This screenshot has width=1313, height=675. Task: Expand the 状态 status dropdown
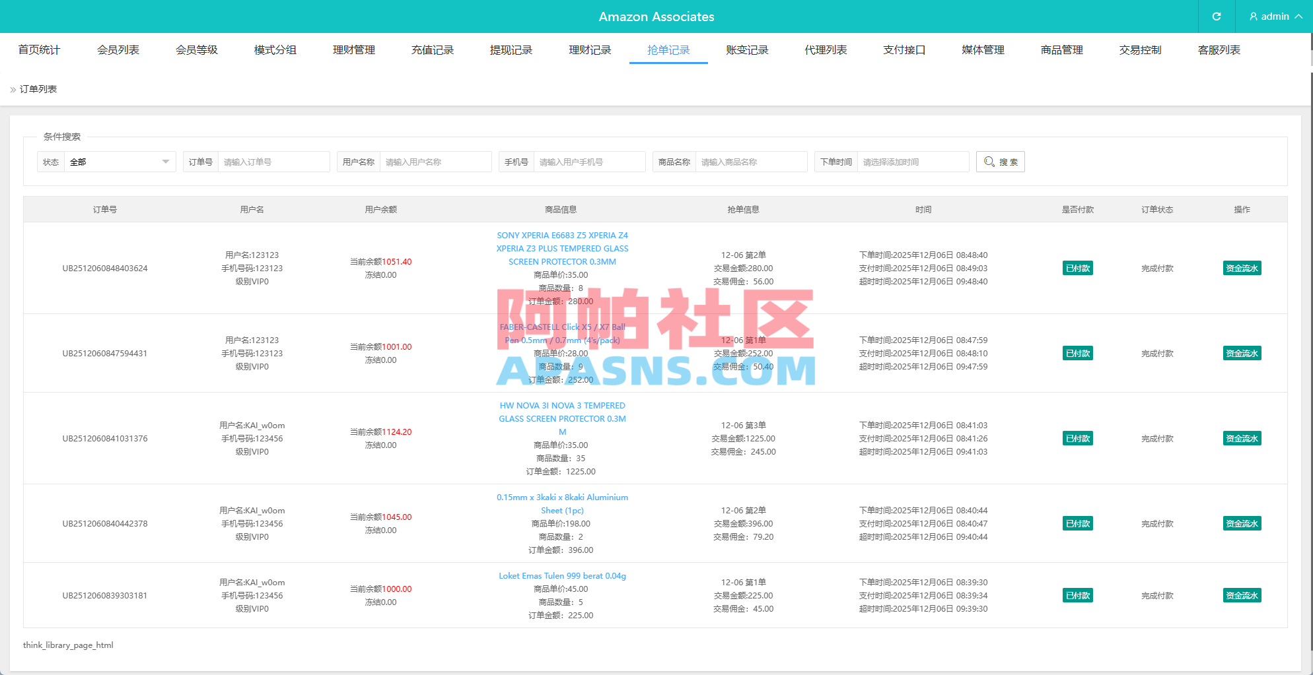(120, 162)
